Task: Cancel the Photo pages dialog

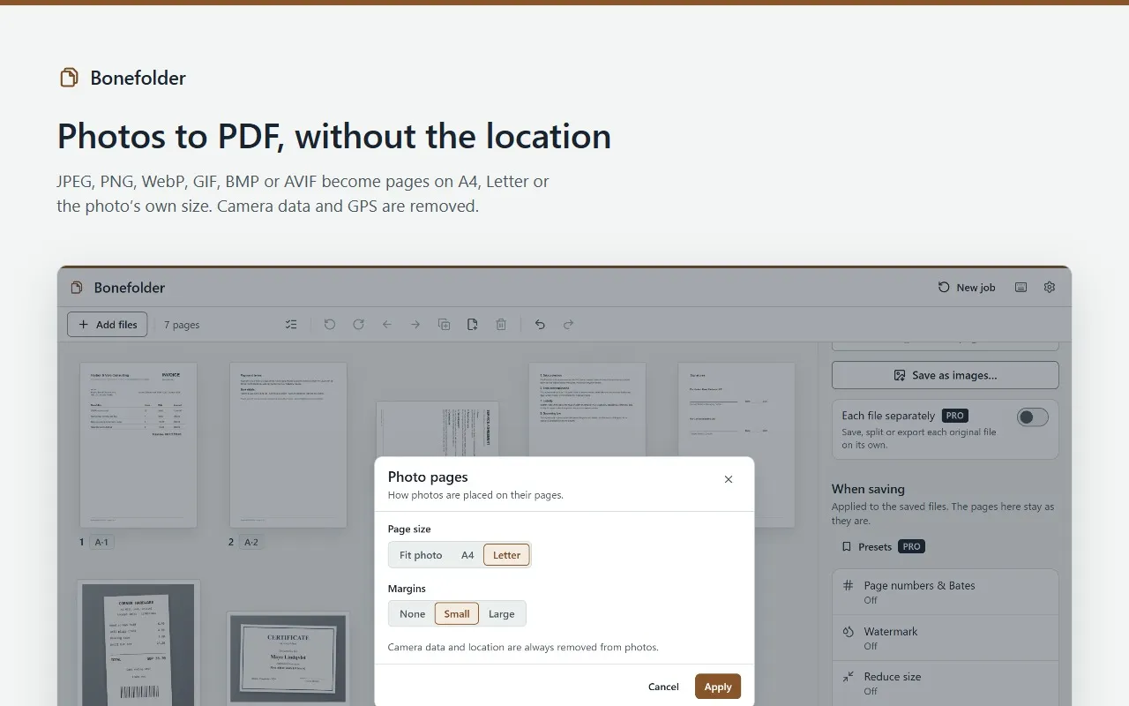Action: click(x=663, y=687)
